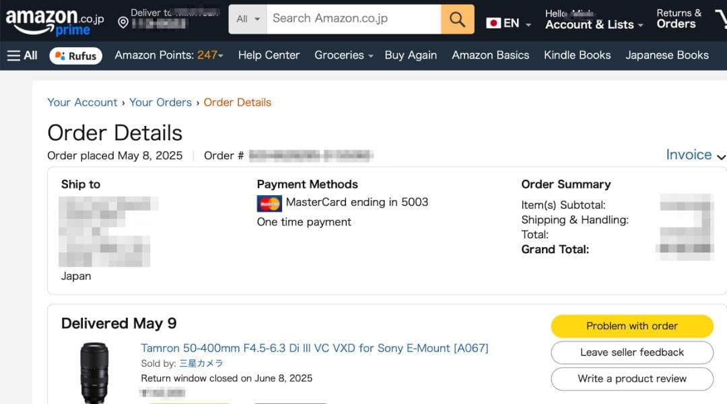Go to Kindle Books
727x404 pixels.
pyautogui.click(x=577, y=55)
